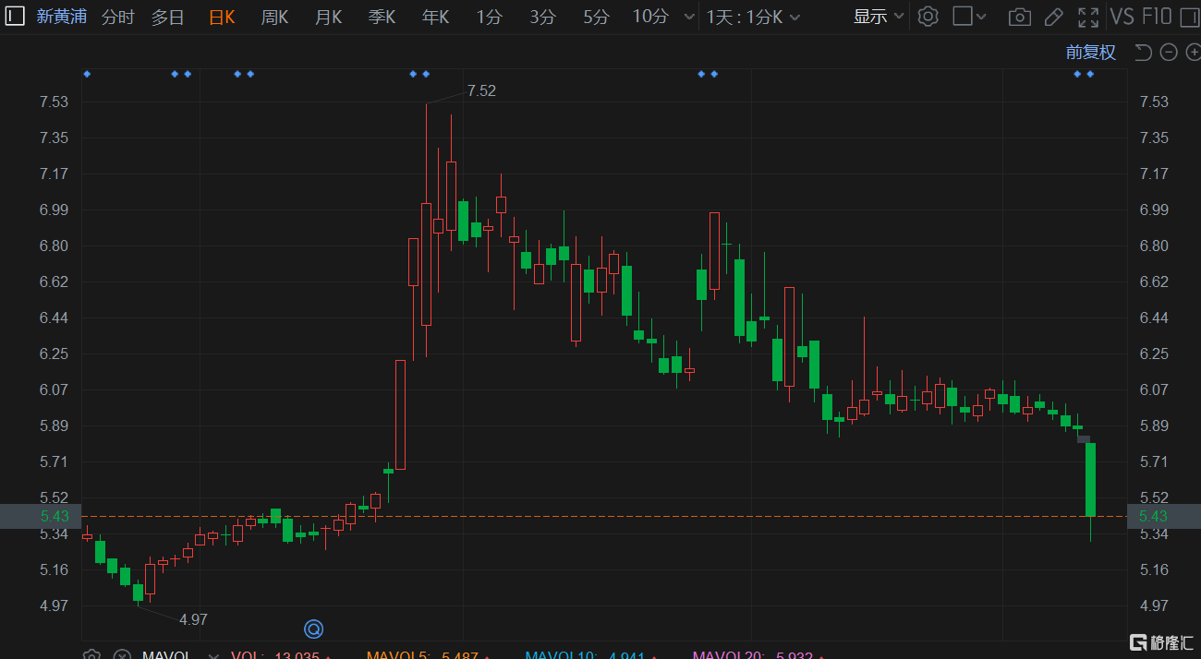
Task: Toggle the left sidebar panel icon
Action: [x=16, y=16]
